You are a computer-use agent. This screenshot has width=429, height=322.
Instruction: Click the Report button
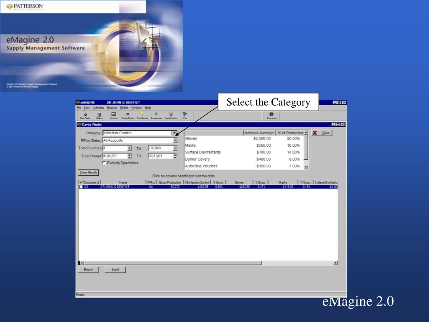point(88,270)
